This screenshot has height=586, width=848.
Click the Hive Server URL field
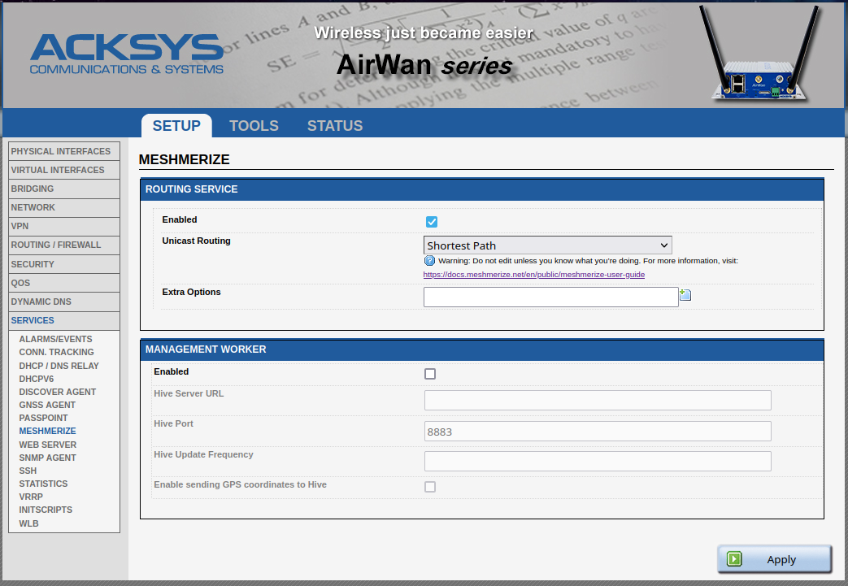(597, 401)
